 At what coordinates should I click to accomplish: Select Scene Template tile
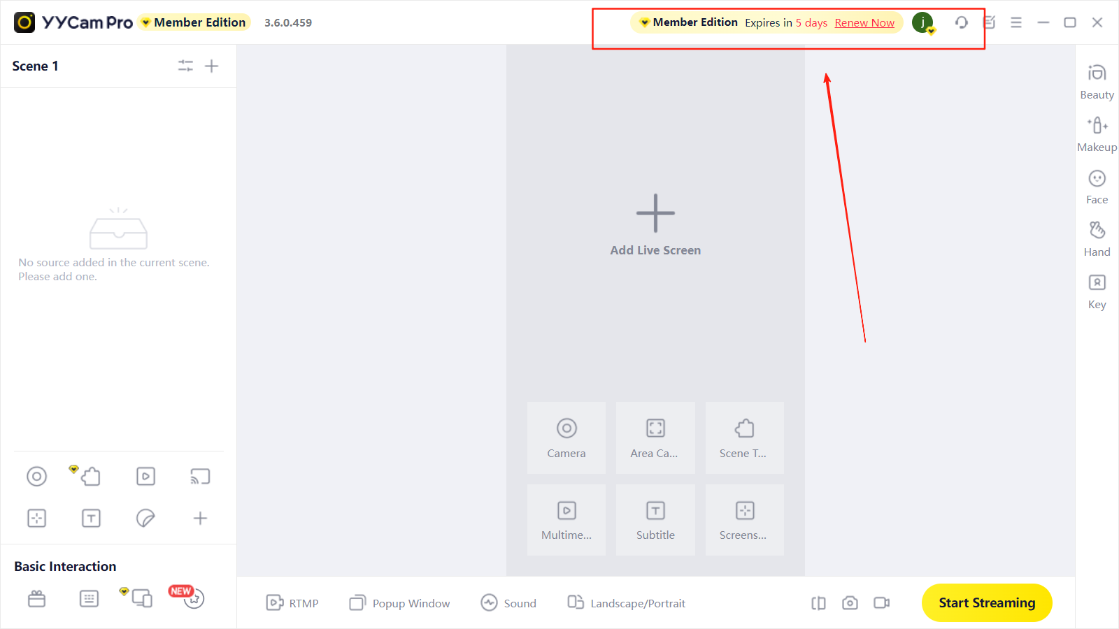pos(744,438)
